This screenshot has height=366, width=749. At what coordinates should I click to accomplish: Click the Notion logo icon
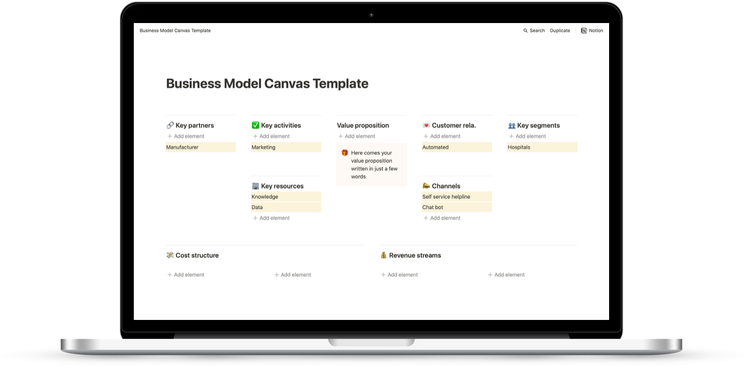pyautogui.click(x=584, y=31)
